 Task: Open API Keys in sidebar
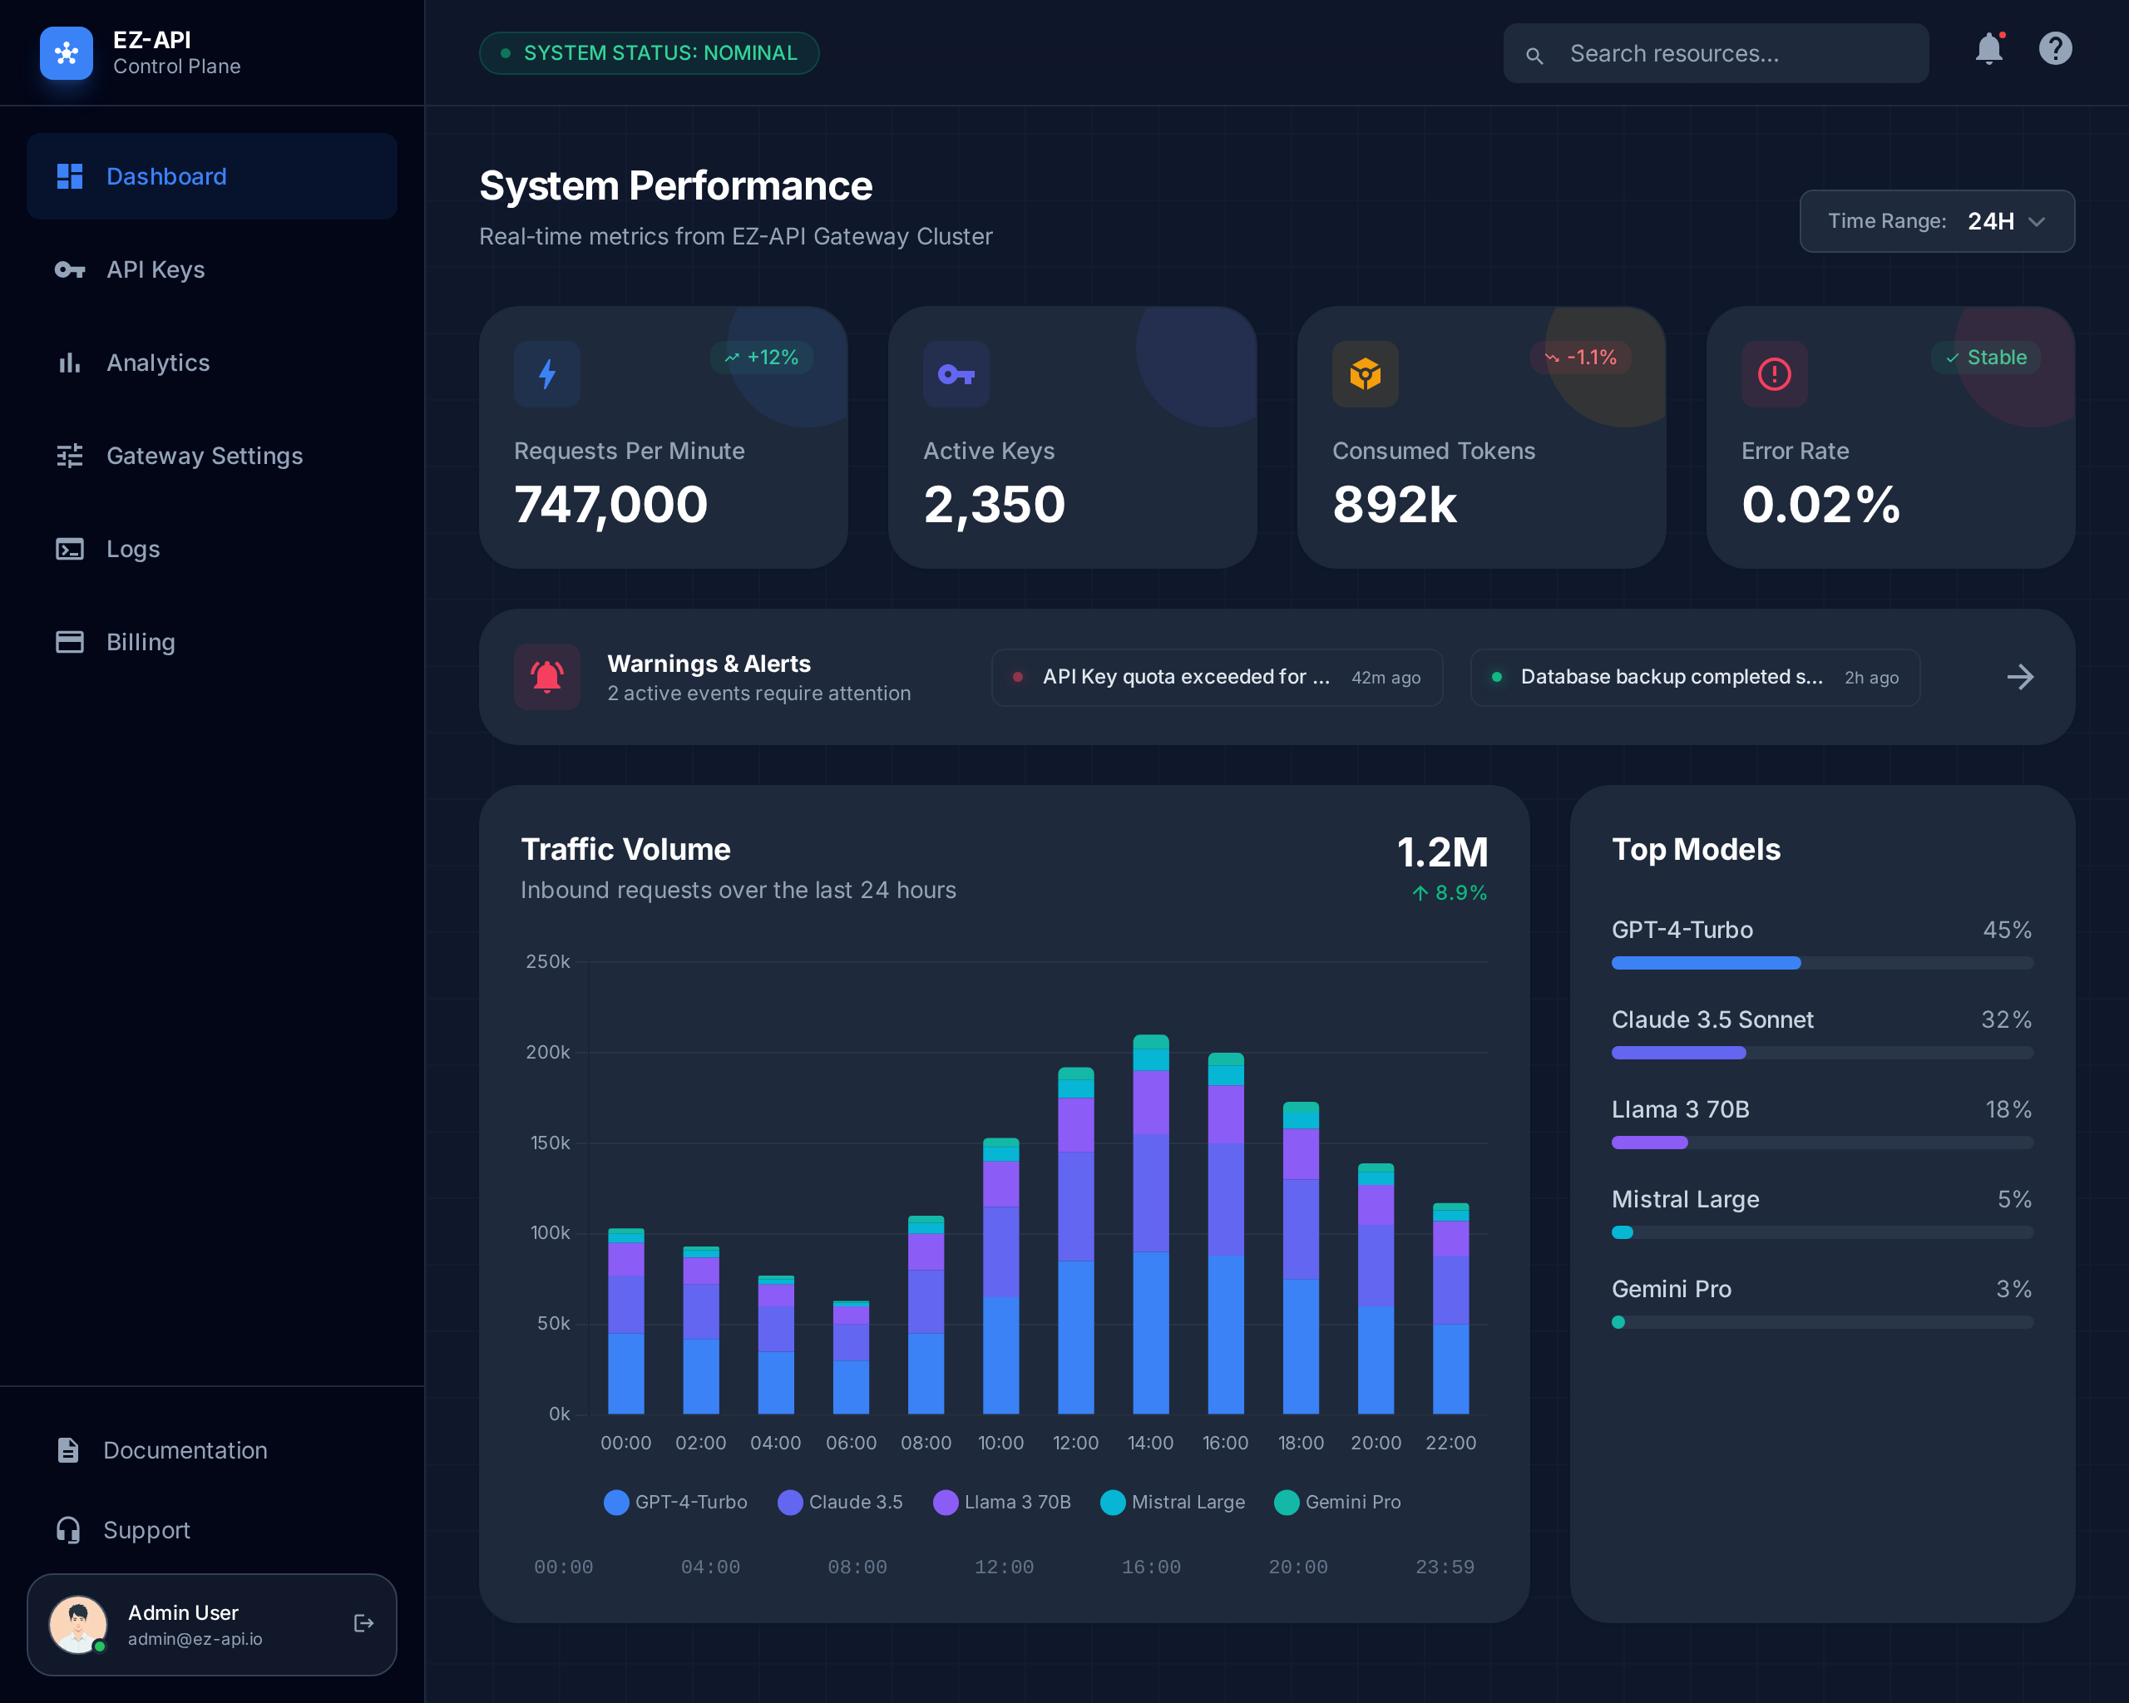pyautogui.click(x=155, y=269)
